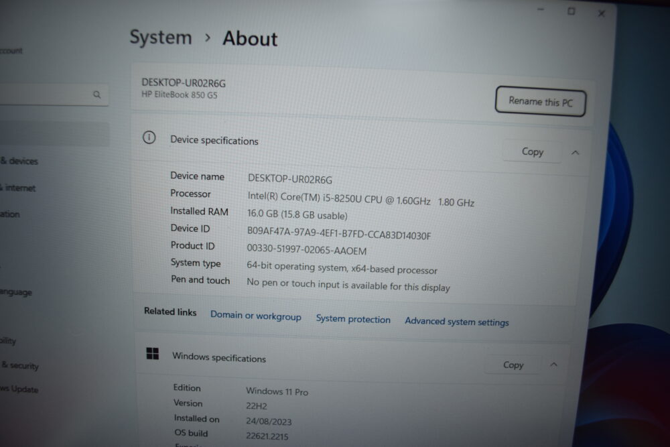The image size is (670, 447).
Task: Open Advanced system settings link
Action: click(457, 322)
